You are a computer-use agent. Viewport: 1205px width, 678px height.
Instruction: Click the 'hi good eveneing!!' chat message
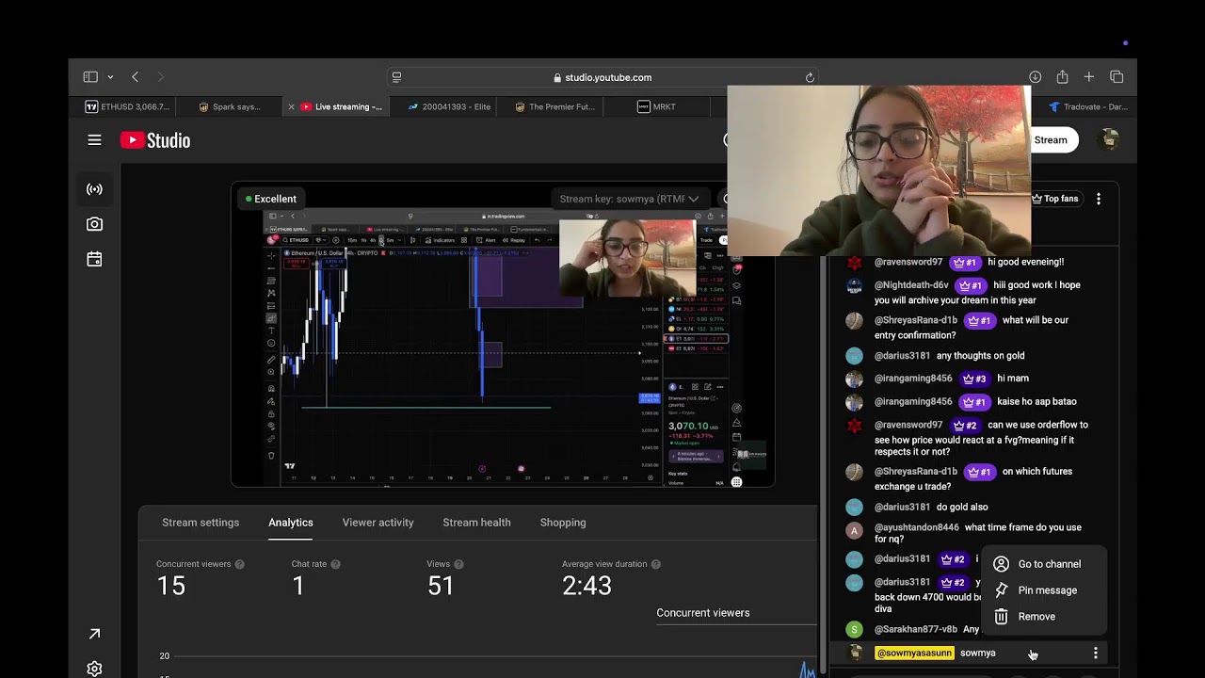click(1025, 262)
